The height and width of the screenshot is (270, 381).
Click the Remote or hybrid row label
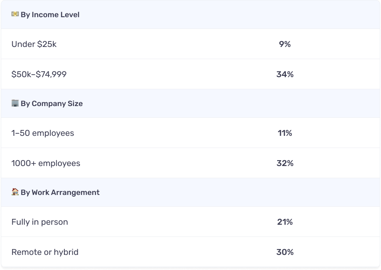(x=45, y=252)
